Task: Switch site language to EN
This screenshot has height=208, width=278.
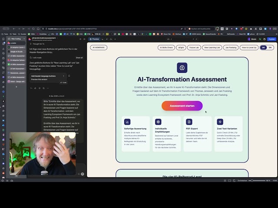Action: point(270,48)
